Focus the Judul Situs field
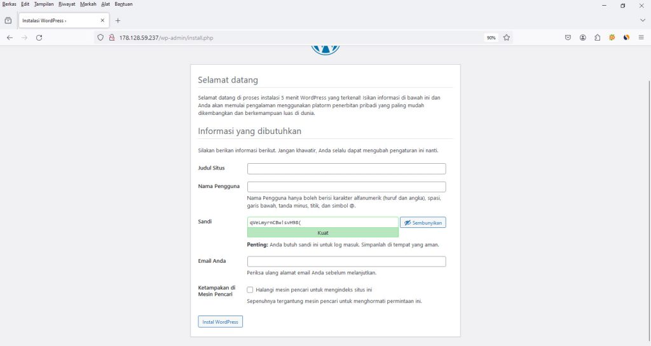The image size is (651, 346). click(346, 169)
